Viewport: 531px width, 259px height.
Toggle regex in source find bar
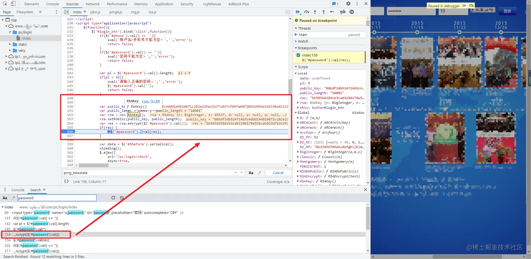[260, 173]
